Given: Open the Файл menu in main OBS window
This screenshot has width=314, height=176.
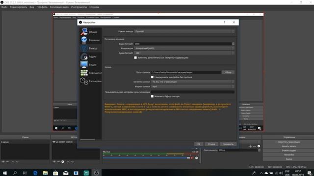Looking at the screenshot, I should pyautogui.click(x=4, y=7).
